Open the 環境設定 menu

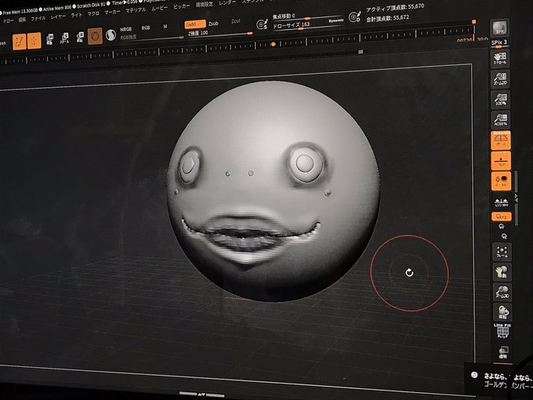(x=205, y=5)
